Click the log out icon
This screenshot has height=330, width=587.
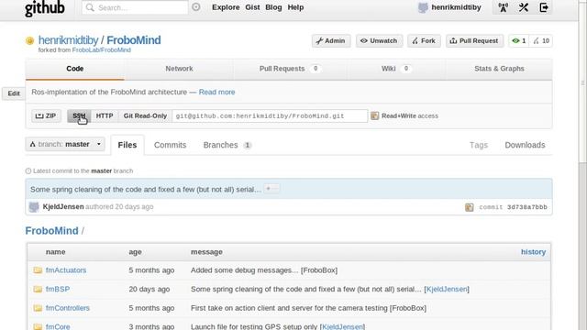pyautogui.click(x=544, y=7)
